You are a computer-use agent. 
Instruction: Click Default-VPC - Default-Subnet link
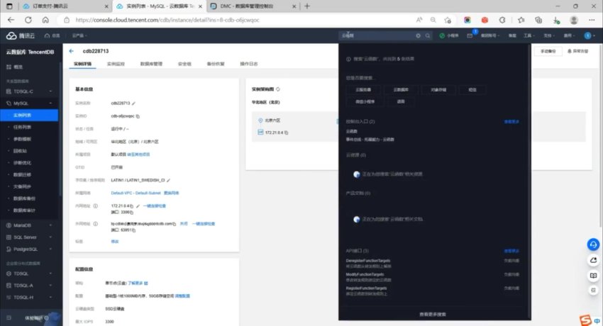tap(135, 193)
